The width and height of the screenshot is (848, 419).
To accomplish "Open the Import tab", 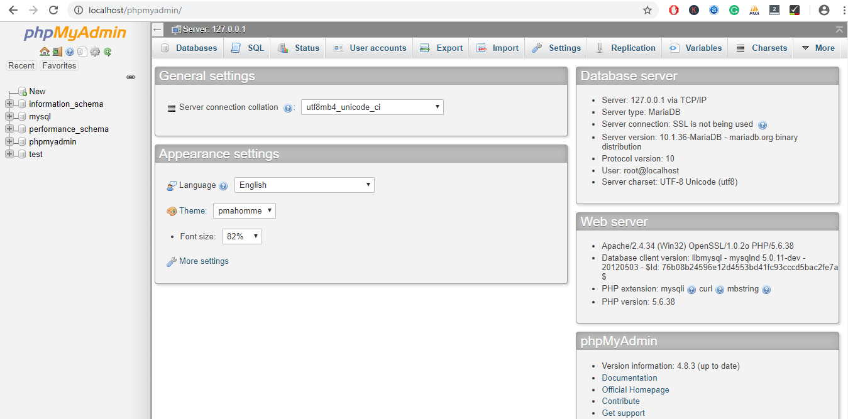I will pyautogui.click(x=497, y=48).
